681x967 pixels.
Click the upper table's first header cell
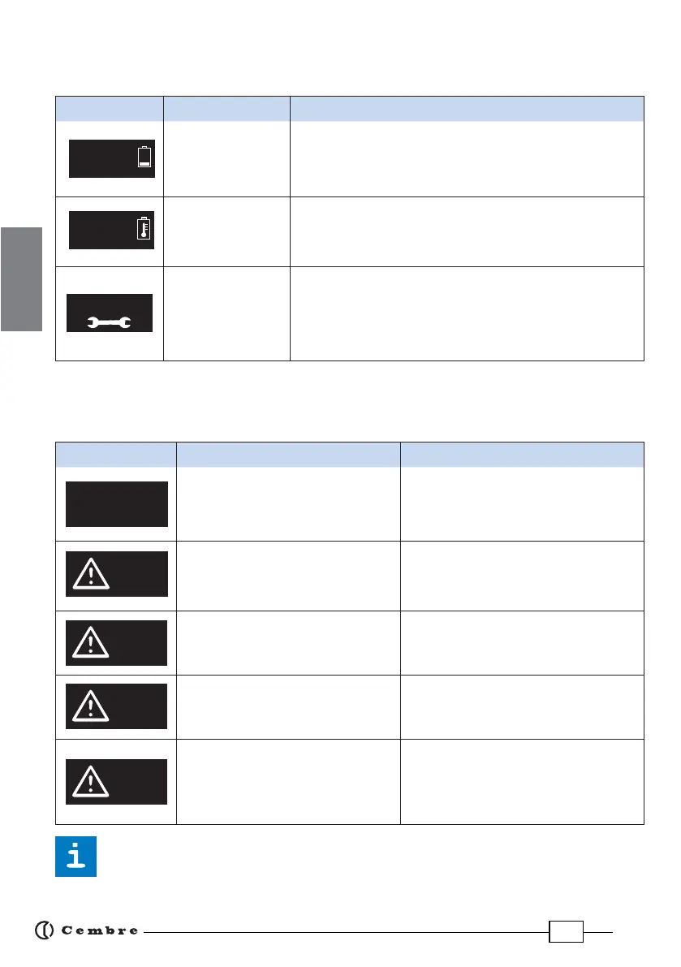109,109
